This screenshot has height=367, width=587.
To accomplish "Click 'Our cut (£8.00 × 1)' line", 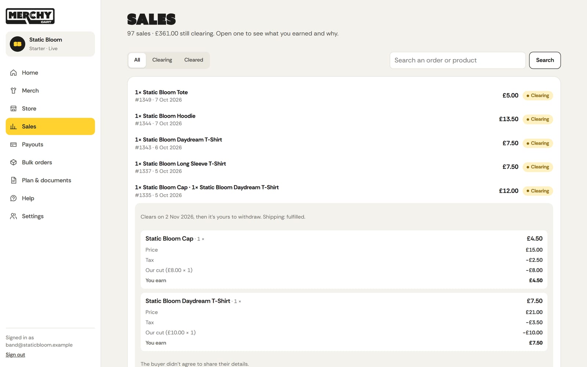I will point(169,270).
